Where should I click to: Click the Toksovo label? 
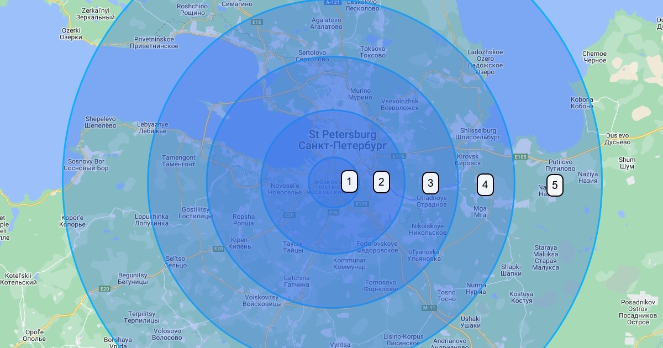(372, 52)
